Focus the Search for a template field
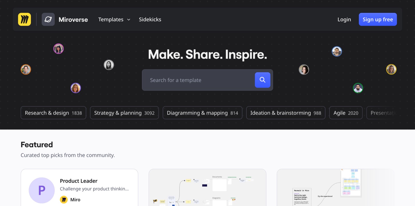The height and width of the screenshot is (206, 415). [x=198, y=80]
